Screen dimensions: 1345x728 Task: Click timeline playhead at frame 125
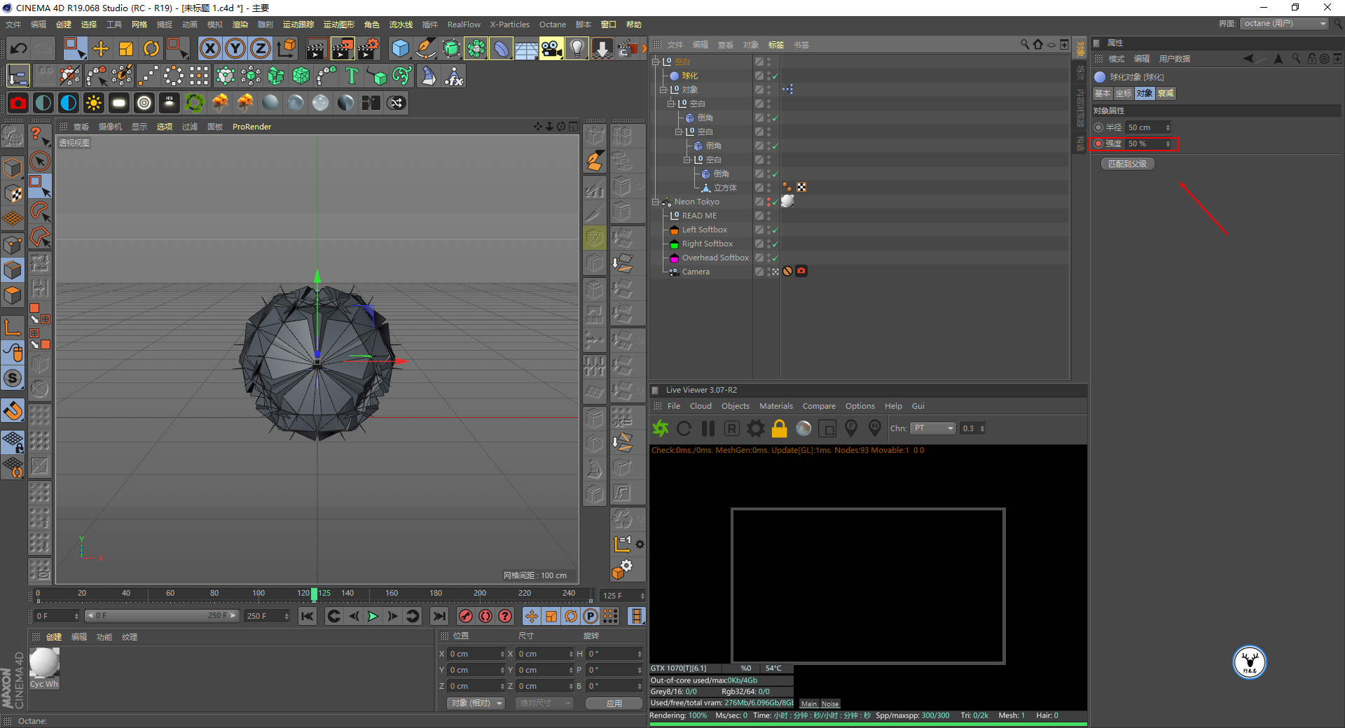tap(315, 594)
